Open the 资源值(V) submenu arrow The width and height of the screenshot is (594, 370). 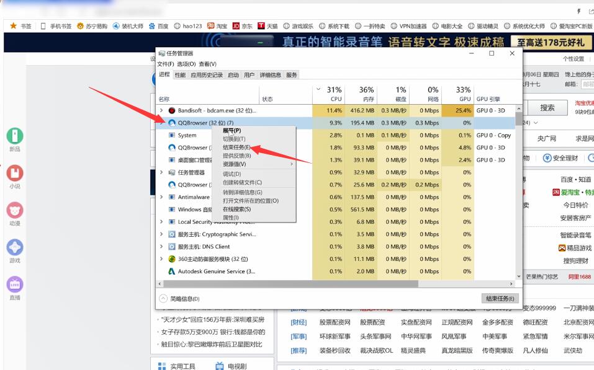(x=291, y=164)
